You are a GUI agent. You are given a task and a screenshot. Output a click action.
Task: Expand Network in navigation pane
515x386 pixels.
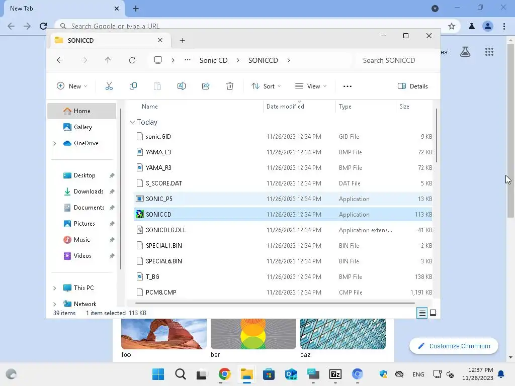coord(54,304)
